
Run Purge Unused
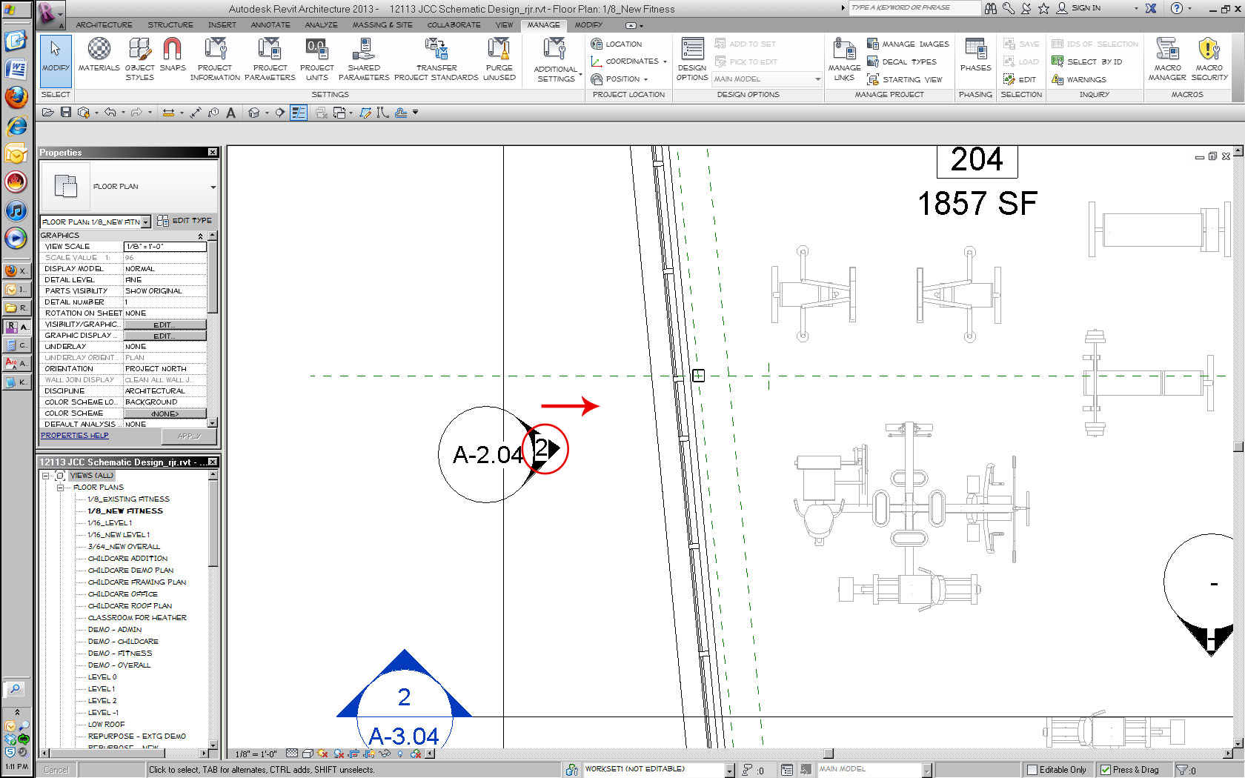pos(499,59)
